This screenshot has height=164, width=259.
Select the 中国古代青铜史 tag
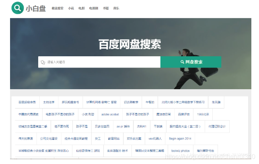pos(29,114)
